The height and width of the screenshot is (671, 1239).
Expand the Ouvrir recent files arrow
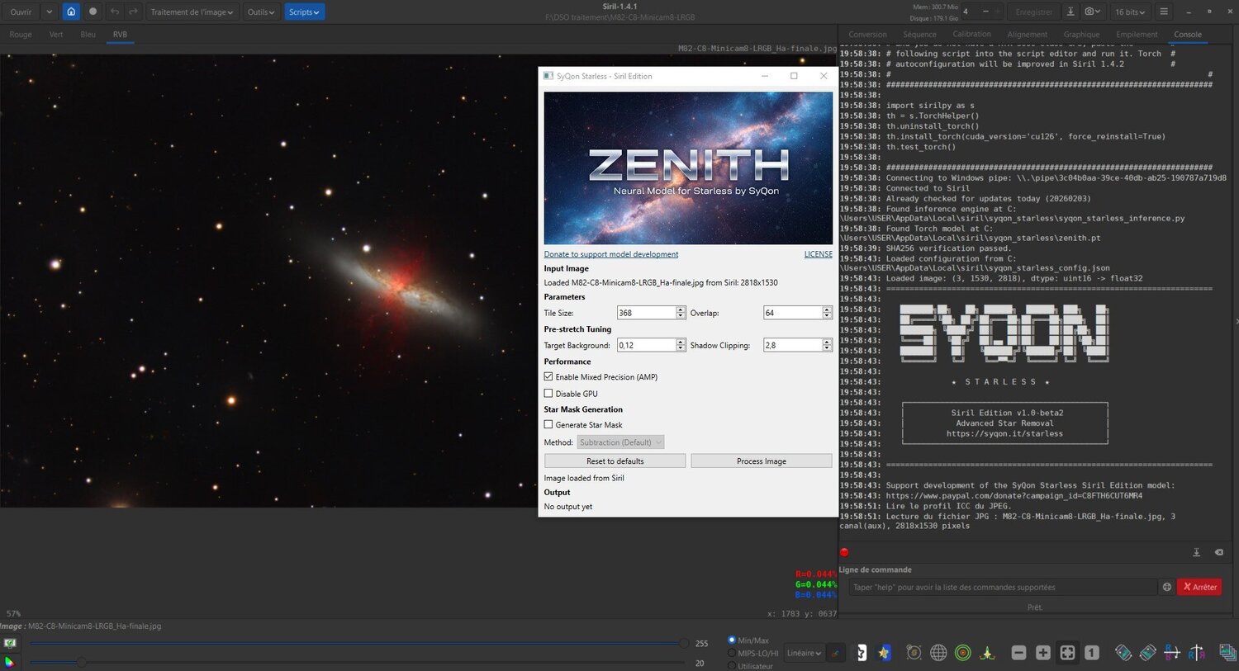[49, 12]
